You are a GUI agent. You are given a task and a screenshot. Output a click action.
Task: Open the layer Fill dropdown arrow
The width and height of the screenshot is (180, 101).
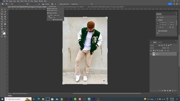pyautogui.click(x=170, y=50)
